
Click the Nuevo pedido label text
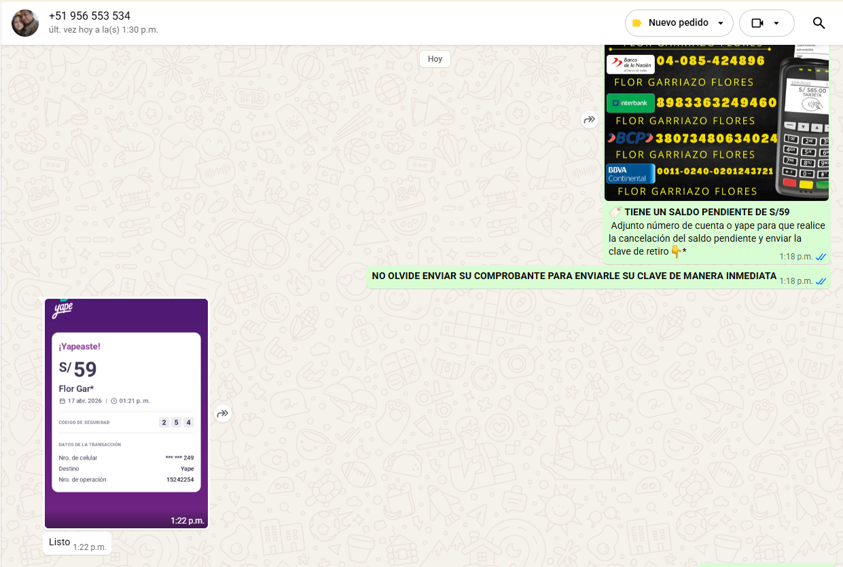[678, 23]
